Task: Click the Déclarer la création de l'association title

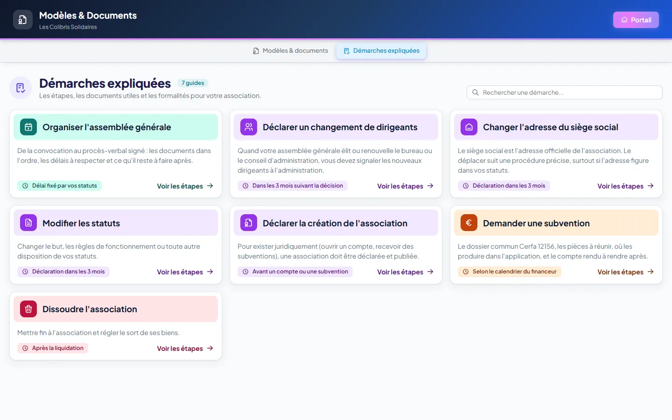Action: click(335, 223)
